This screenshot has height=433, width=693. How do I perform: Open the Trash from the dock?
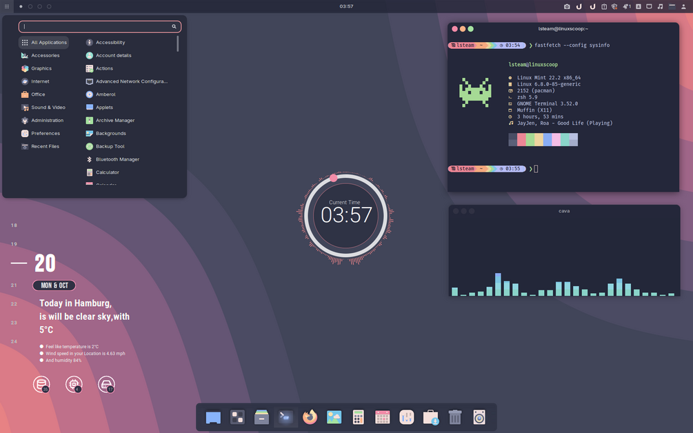455,417
